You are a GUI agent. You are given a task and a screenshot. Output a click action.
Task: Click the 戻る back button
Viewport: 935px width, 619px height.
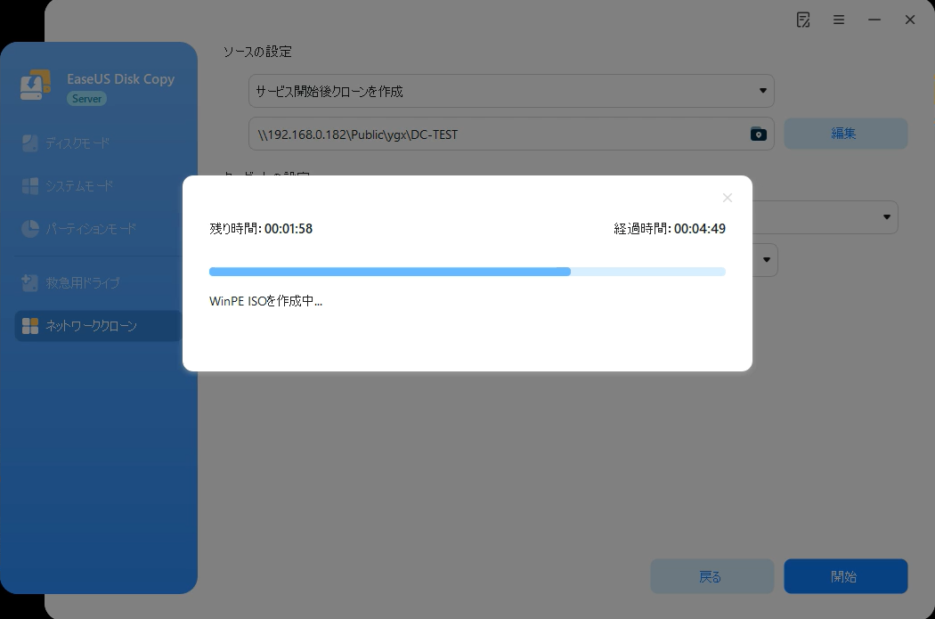coord(711,576)
